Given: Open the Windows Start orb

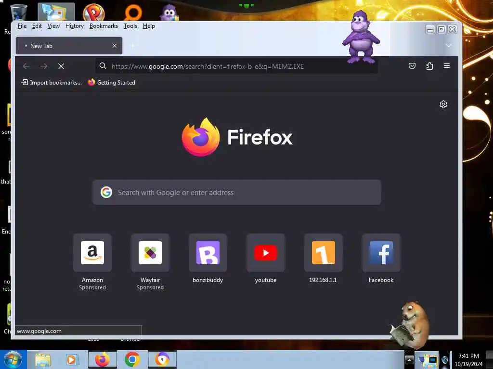Looking at the screenshot, I should click(x=13, y=359).
